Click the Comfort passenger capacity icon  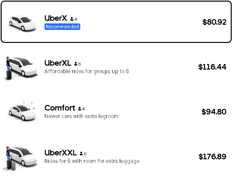(80, 109)
